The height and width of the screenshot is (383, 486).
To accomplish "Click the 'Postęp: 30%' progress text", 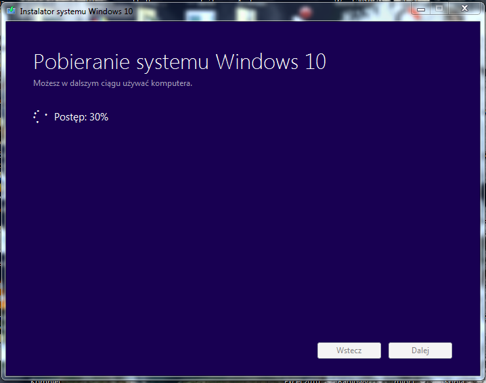I will pyautogui.click(x=81, y=117).
